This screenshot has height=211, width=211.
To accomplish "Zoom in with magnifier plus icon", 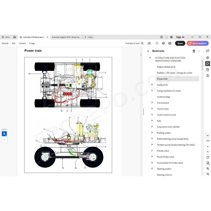I will pyautogui.click(x=208, y=168).
